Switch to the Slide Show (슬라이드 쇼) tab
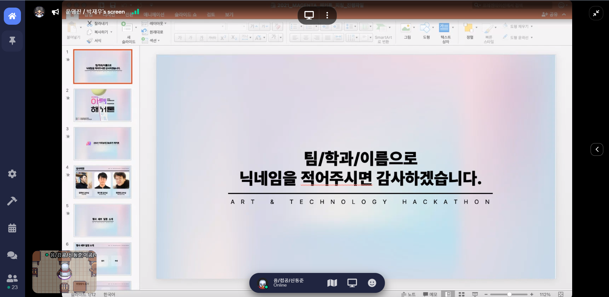 point(186,15)
